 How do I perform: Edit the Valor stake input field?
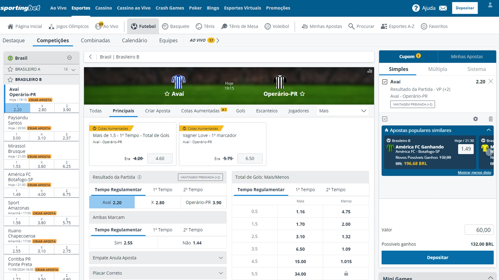(479, 230)
